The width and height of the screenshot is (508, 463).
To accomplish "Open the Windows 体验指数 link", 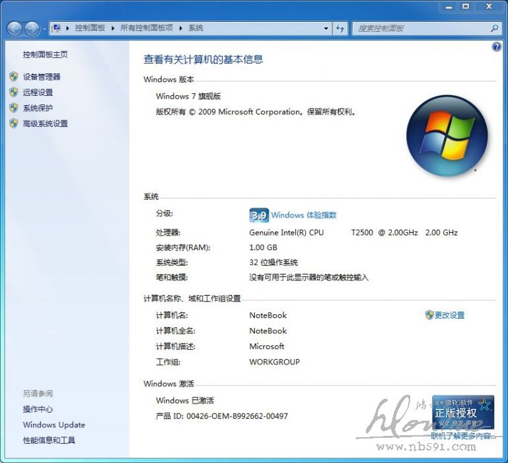I will [x=303, y=215].
